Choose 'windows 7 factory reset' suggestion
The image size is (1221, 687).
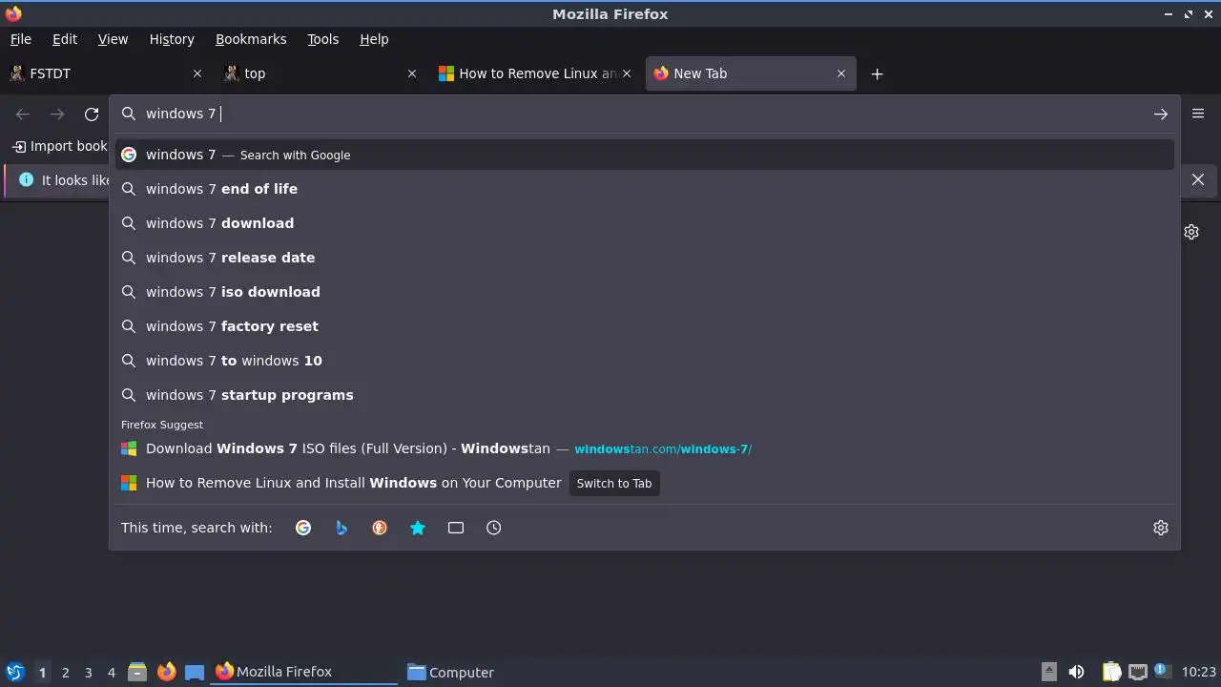point(645,326)
